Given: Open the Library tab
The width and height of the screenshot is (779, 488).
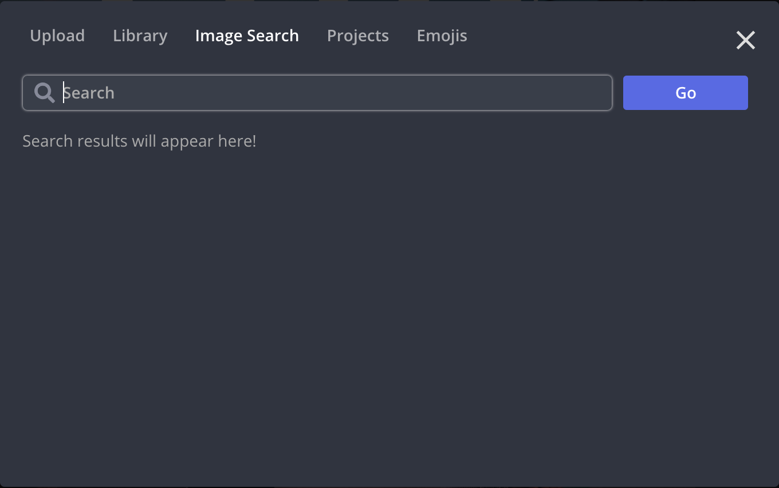Looking at the screenshot, I should click(140, 36).
